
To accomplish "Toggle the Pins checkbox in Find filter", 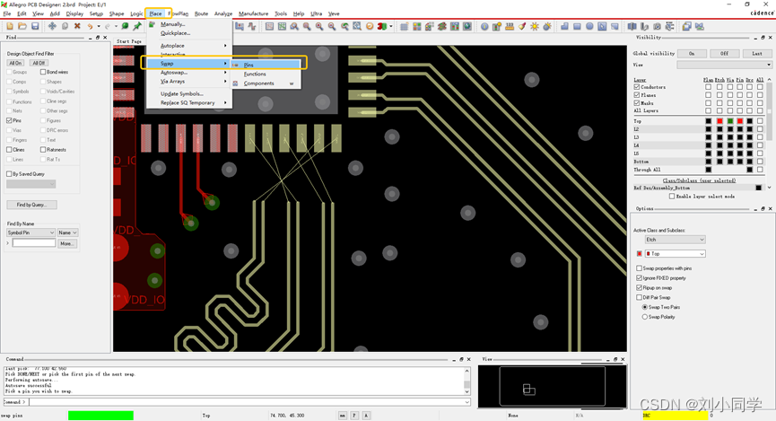I will click(x=9, y=120).
